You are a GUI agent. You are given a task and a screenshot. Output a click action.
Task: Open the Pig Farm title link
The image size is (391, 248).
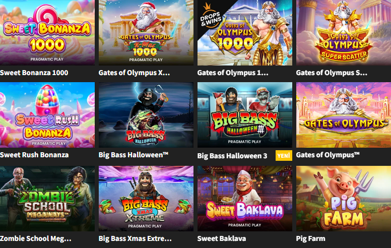[x=310, y=239]
